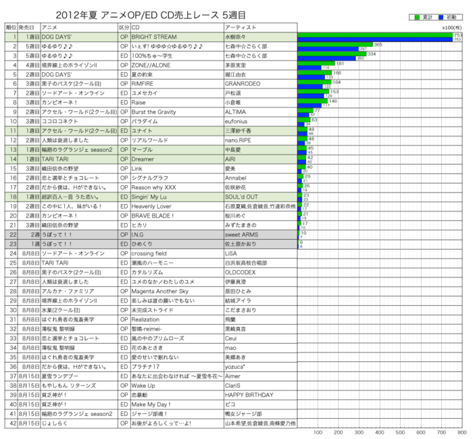Viewport: 473px width, 439px height.
Task: Select artist ALTIMA
Action: coord(261,112)
